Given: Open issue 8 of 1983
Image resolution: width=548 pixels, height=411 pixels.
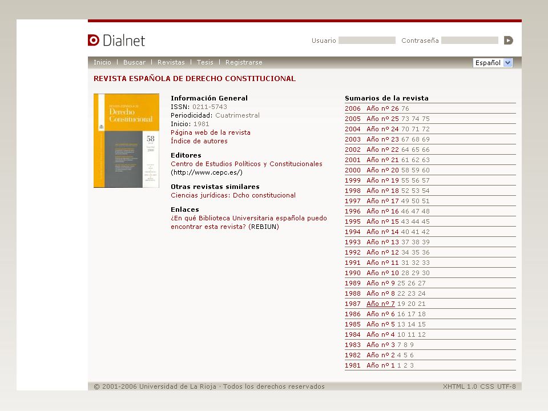Looking at the screenshot, I should pyautogui.click(x=405, y=345).
